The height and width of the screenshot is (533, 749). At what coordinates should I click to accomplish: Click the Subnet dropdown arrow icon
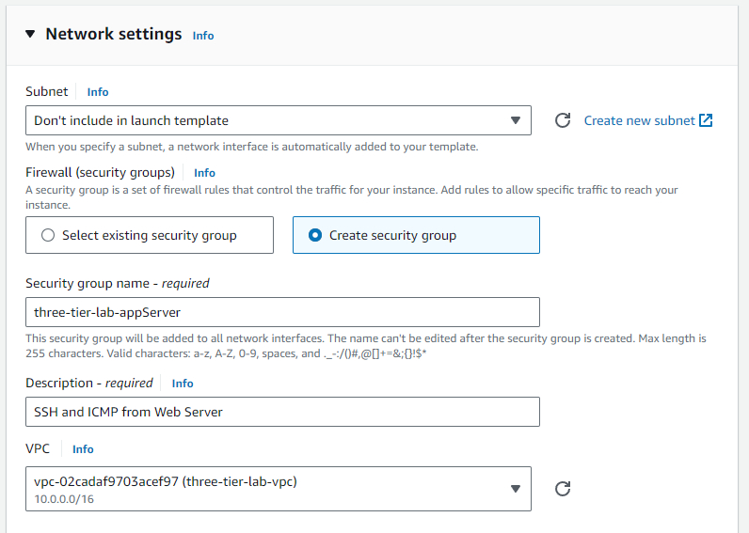click(515, 120)
